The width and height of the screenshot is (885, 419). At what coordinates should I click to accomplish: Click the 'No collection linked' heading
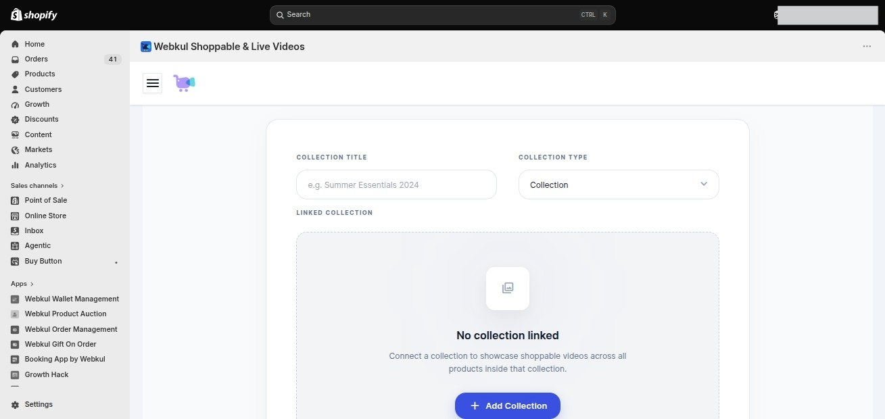[x=508, y=335]
